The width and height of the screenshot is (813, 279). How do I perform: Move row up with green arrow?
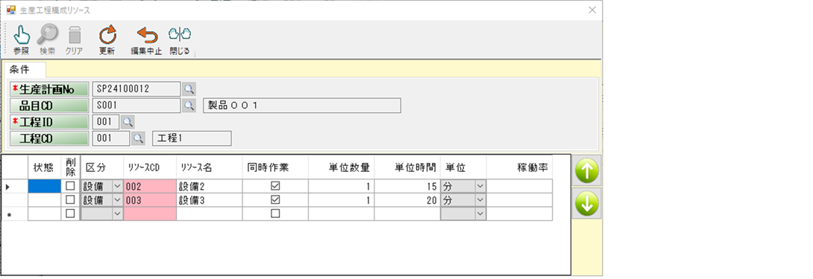(x=587, y=171)
